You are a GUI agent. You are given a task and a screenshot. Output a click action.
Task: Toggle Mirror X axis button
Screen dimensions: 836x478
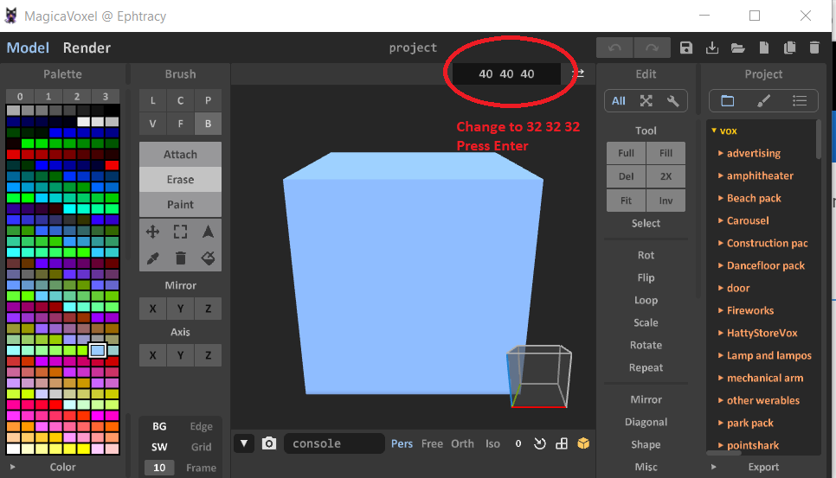(x=152, y=309)
